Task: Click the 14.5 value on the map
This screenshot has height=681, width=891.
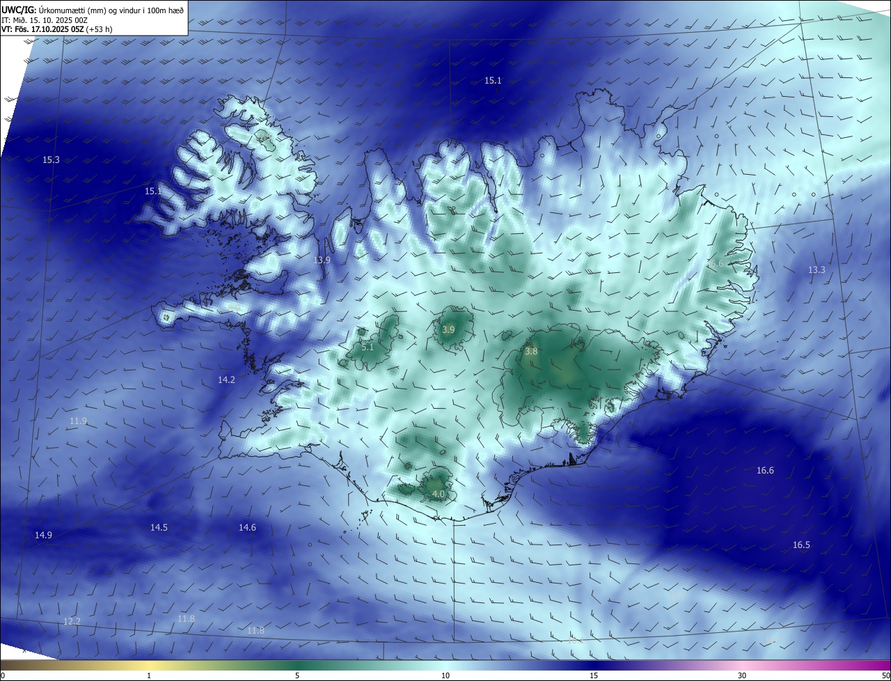Action: pos(159,528)
